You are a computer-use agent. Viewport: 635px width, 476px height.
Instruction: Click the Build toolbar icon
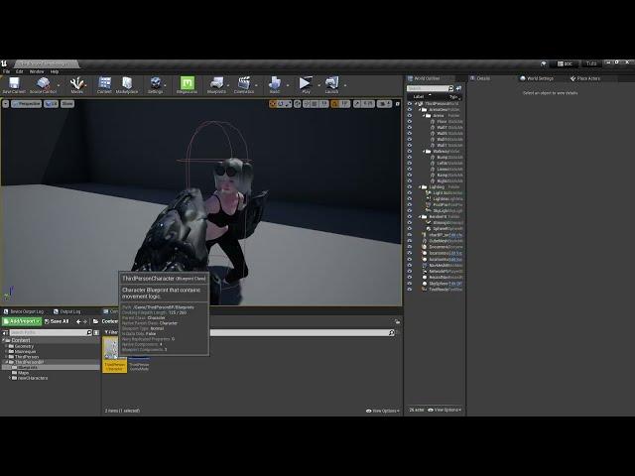[275, 83]
